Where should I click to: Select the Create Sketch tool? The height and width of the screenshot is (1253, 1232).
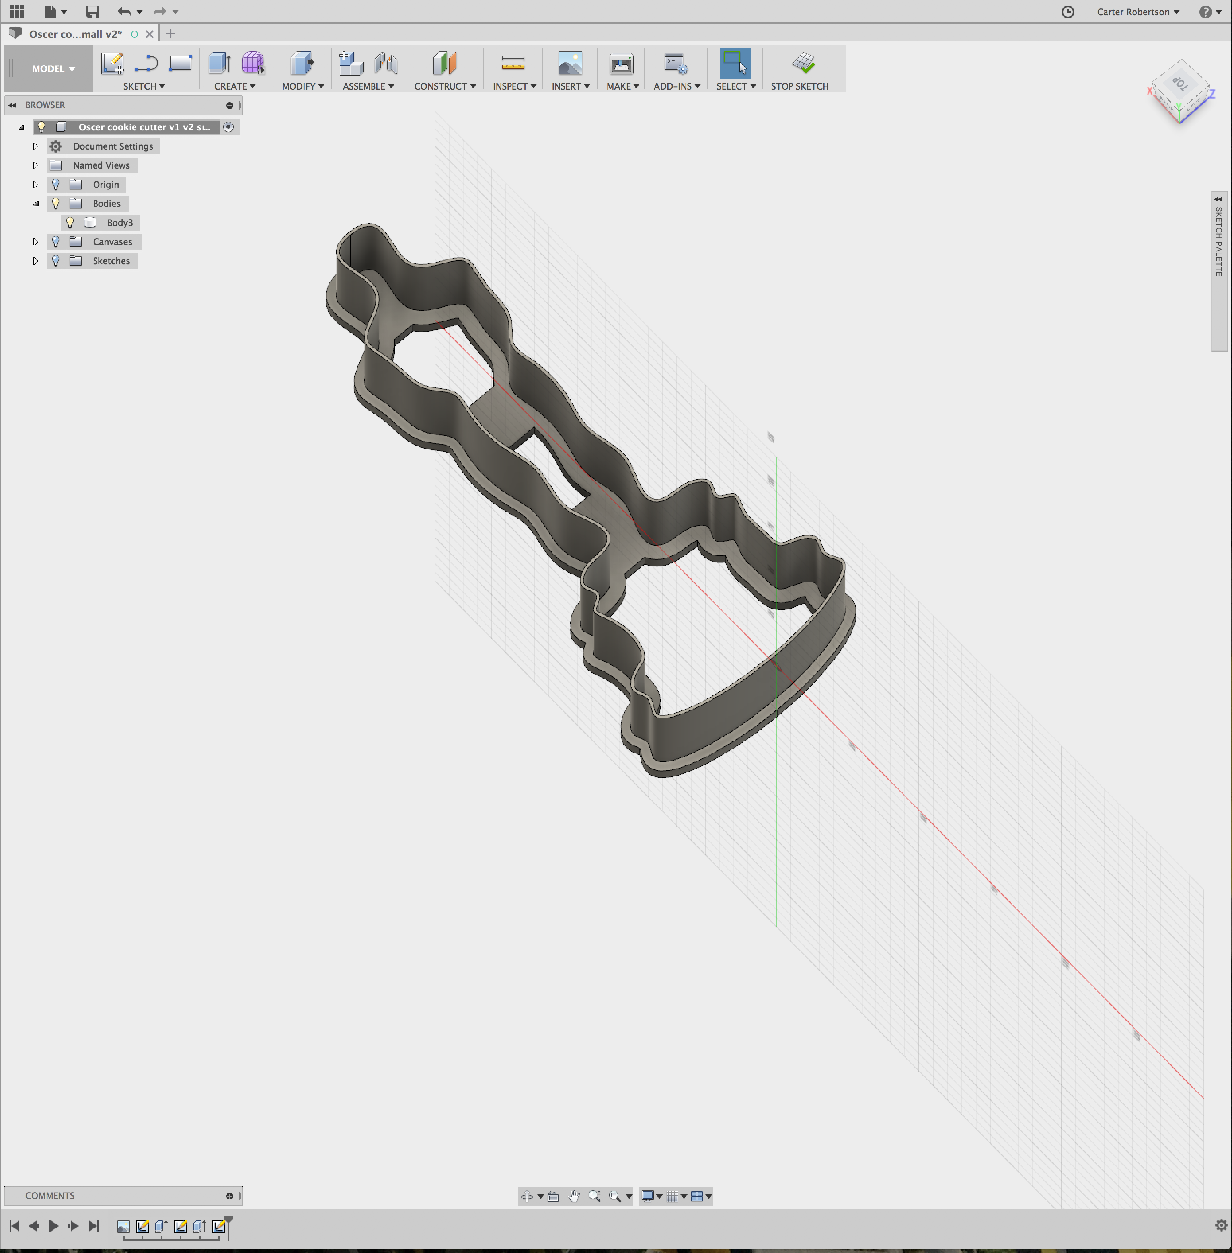tap(112, 63)
